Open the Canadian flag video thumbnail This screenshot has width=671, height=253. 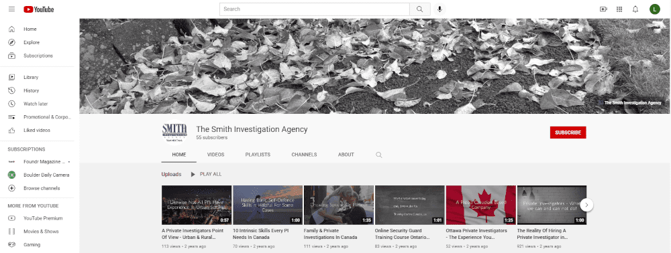pyautogui.click(x=480, y=205)
